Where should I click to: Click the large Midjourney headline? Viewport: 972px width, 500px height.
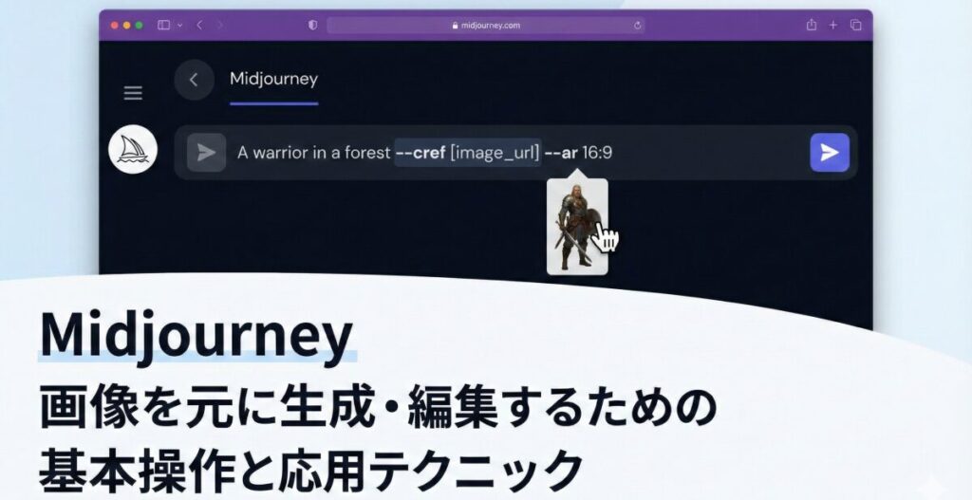pyautogui.click(x=196, y=337)
